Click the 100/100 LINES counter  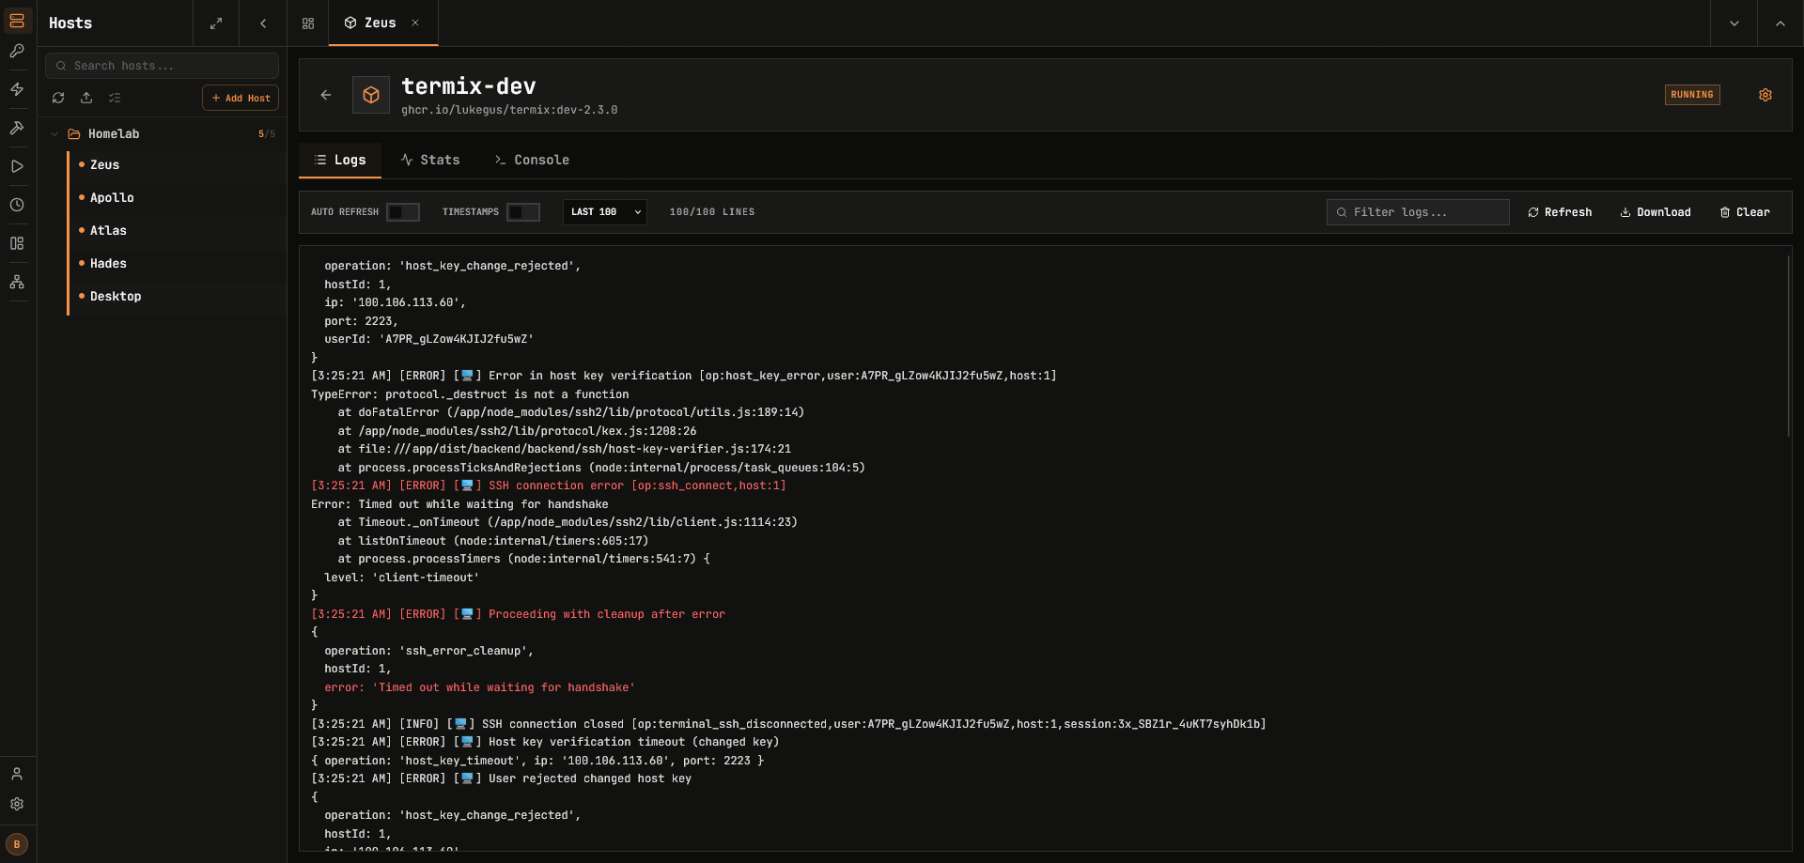[x=711, y=212]
